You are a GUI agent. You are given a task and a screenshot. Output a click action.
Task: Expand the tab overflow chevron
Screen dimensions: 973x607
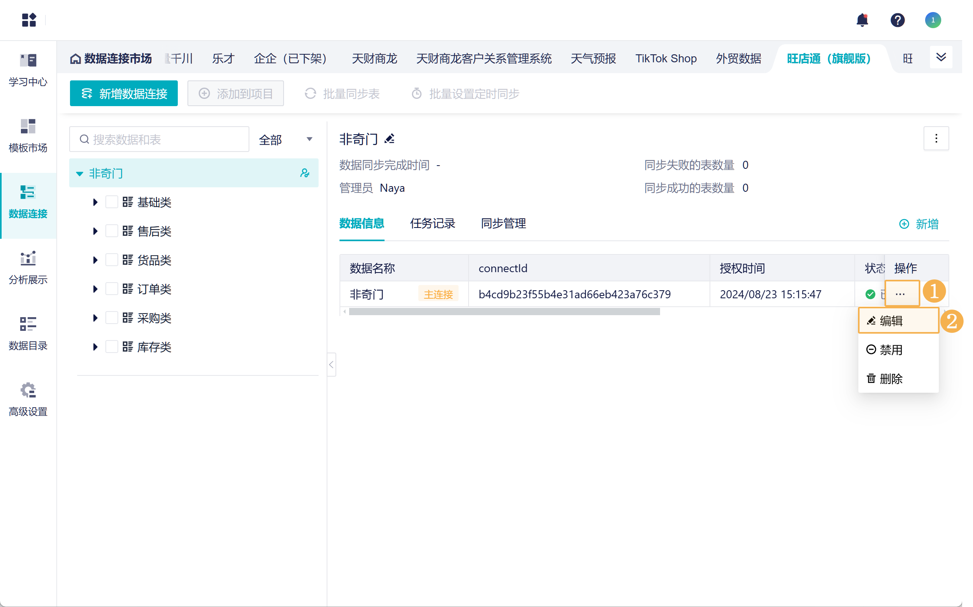coord(941,57)
